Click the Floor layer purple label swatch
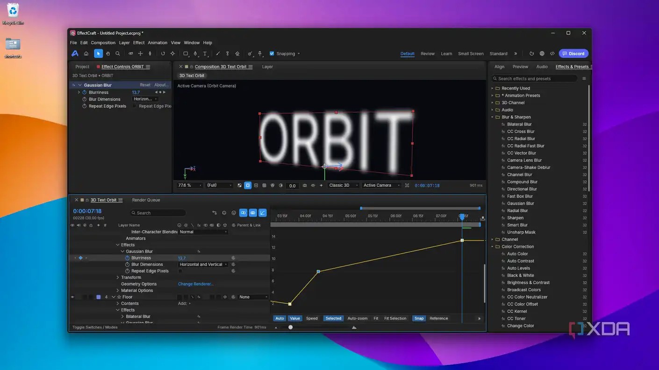The width and height of the screenshot is (659, 370). click(x=99, y=297)
